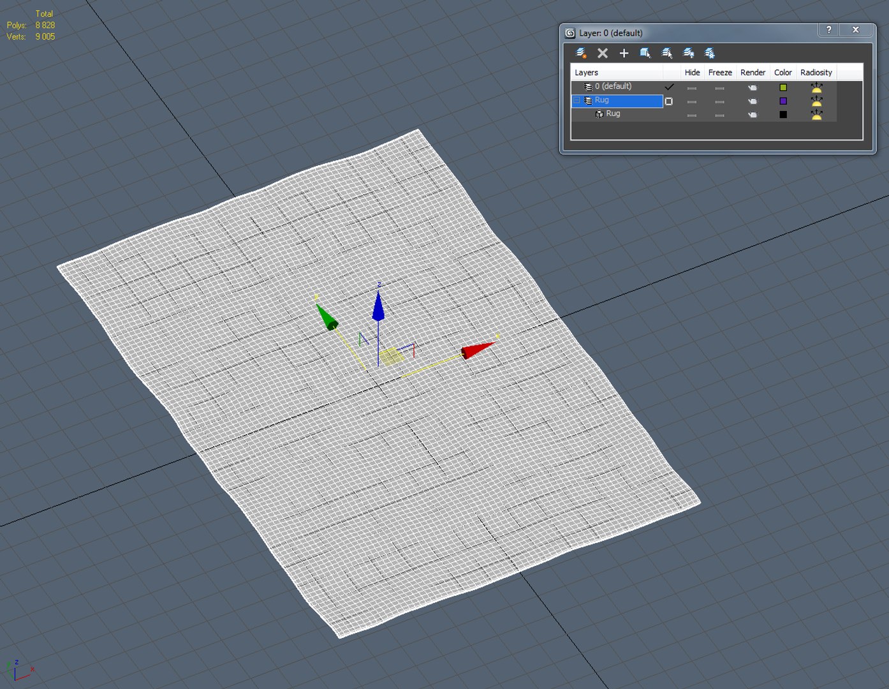Select the 0 (default) layer row
Image resolution: width=889 pixels, height=689 pixels.
click(x=613, y=86)
